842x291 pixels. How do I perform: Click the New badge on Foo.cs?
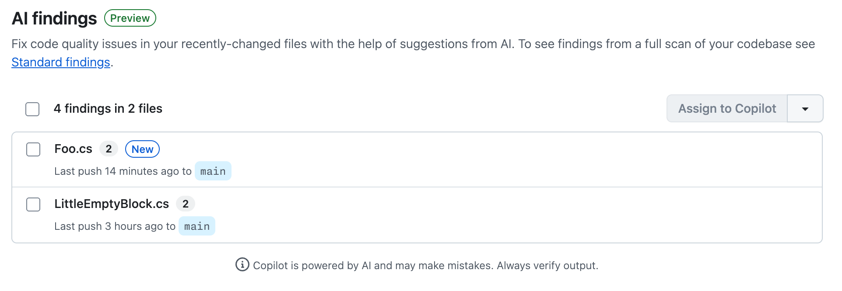(x=142, y=149)
